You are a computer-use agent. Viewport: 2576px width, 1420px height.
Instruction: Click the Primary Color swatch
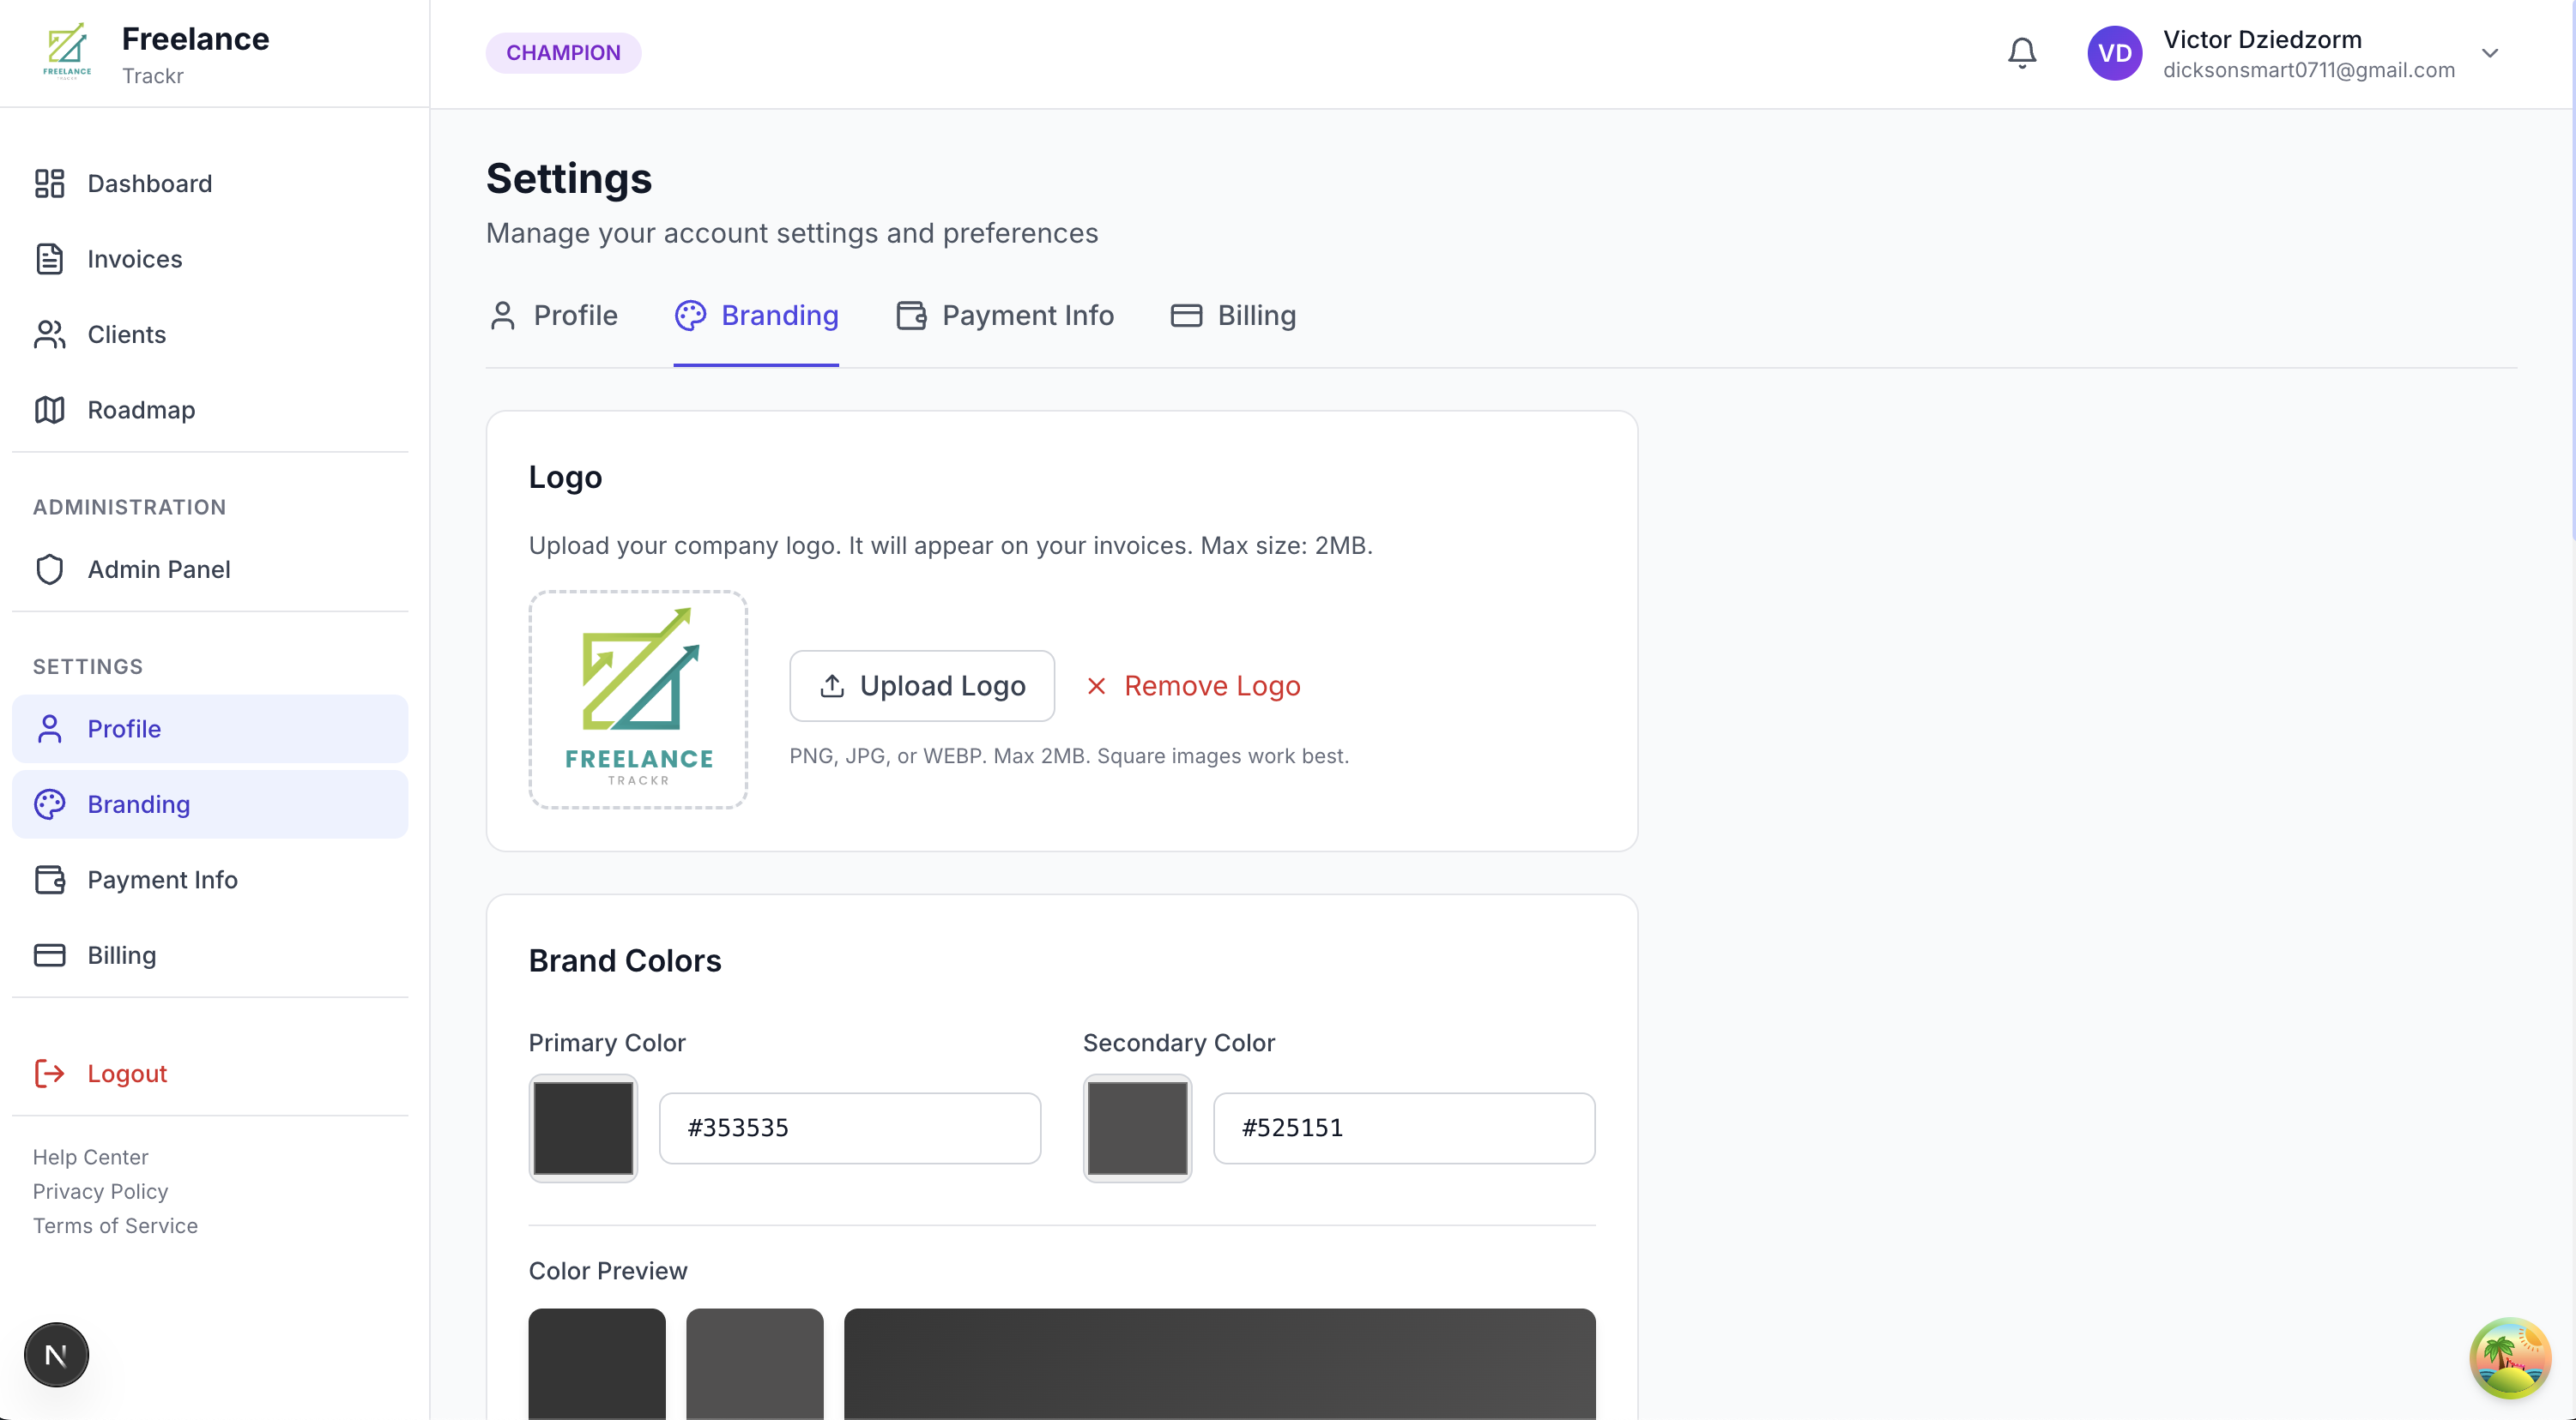coord(583,1128)
